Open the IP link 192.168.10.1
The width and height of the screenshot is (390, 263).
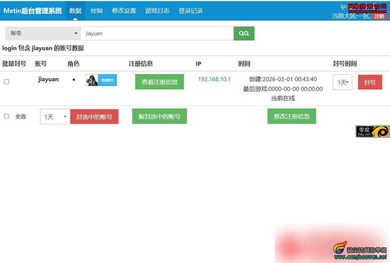click(x=214, y=79)
